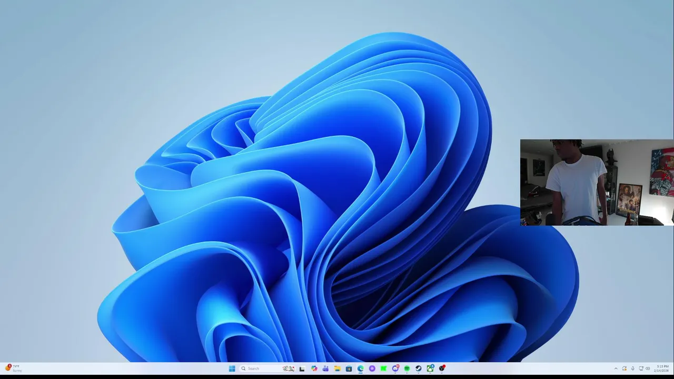Screen dimensions: 674x379
Task: Open the volume control in the tray
Action: pos(648,368)
